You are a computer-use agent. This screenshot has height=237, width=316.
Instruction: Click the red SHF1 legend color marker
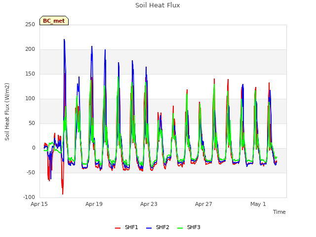click(118, 228)
